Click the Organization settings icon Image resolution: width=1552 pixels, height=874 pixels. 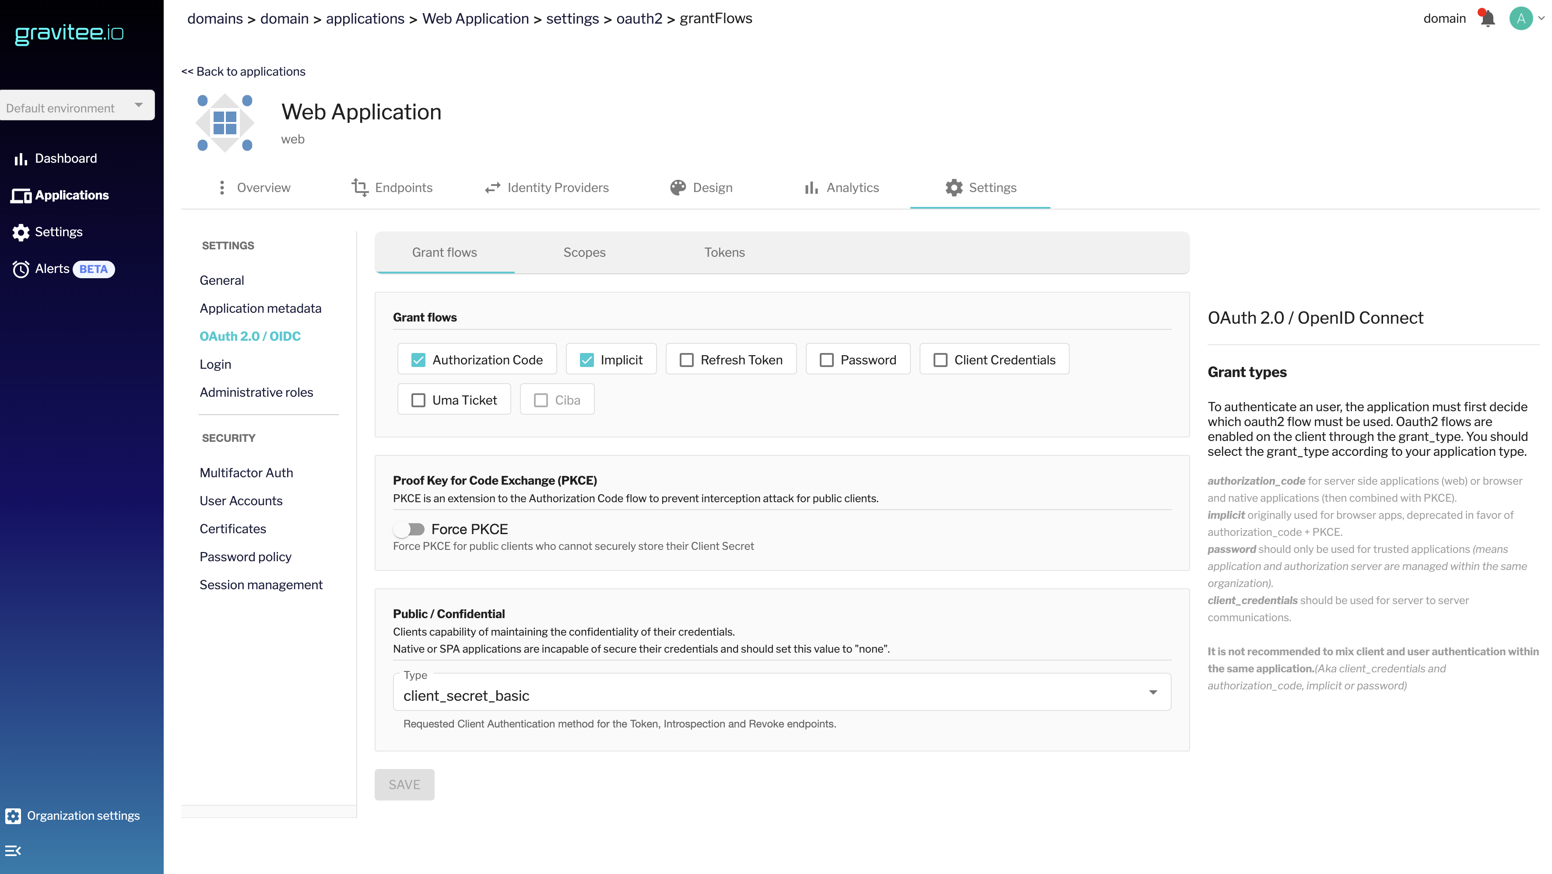[x=13, y=815]
